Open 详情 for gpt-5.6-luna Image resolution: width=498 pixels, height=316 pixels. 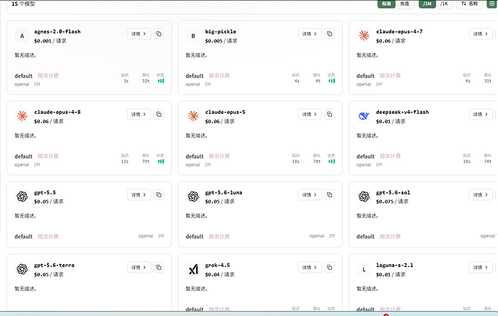pos(310,194)
